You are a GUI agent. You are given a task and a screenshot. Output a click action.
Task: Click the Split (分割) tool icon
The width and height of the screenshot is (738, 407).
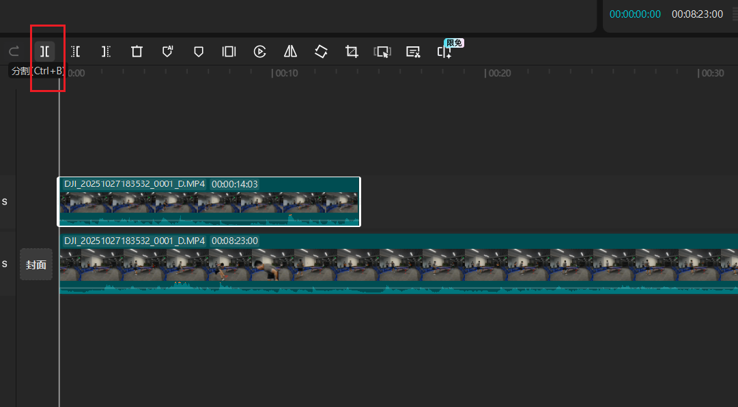(44, 52)
